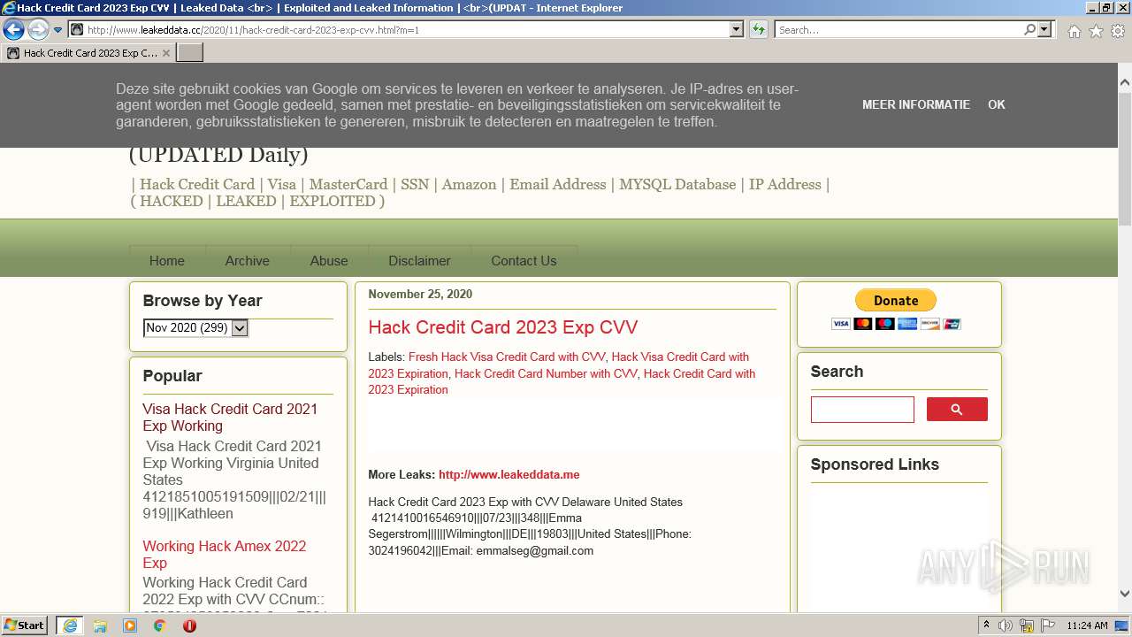Click the taskbar clock 11:24 AM
Viewport: 1132px width, 637px height.
(x=1087, y=625)
